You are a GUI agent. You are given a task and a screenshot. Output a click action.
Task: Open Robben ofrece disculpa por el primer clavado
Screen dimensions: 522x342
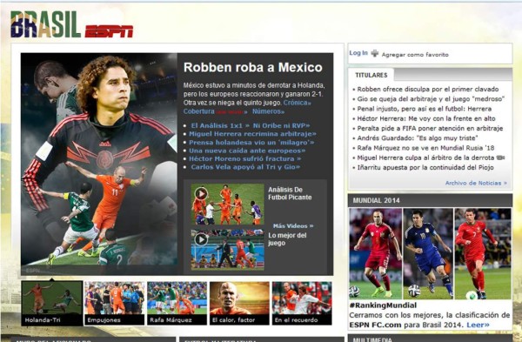click(x=428, y=90)
